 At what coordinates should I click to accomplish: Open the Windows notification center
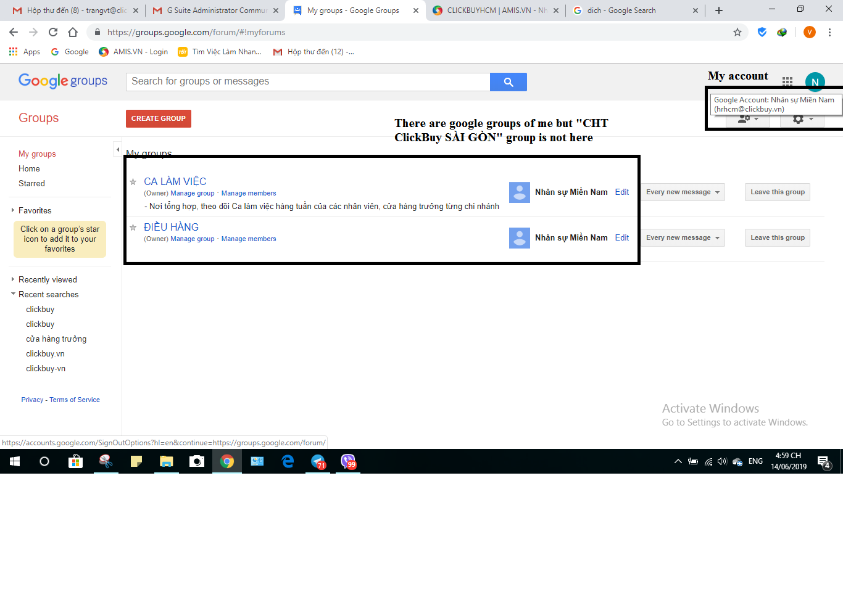click(x=823, y=461)
